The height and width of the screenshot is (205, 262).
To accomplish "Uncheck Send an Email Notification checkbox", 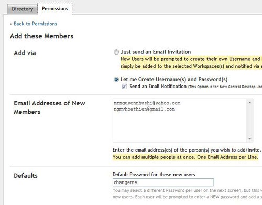I will [124, 87].
